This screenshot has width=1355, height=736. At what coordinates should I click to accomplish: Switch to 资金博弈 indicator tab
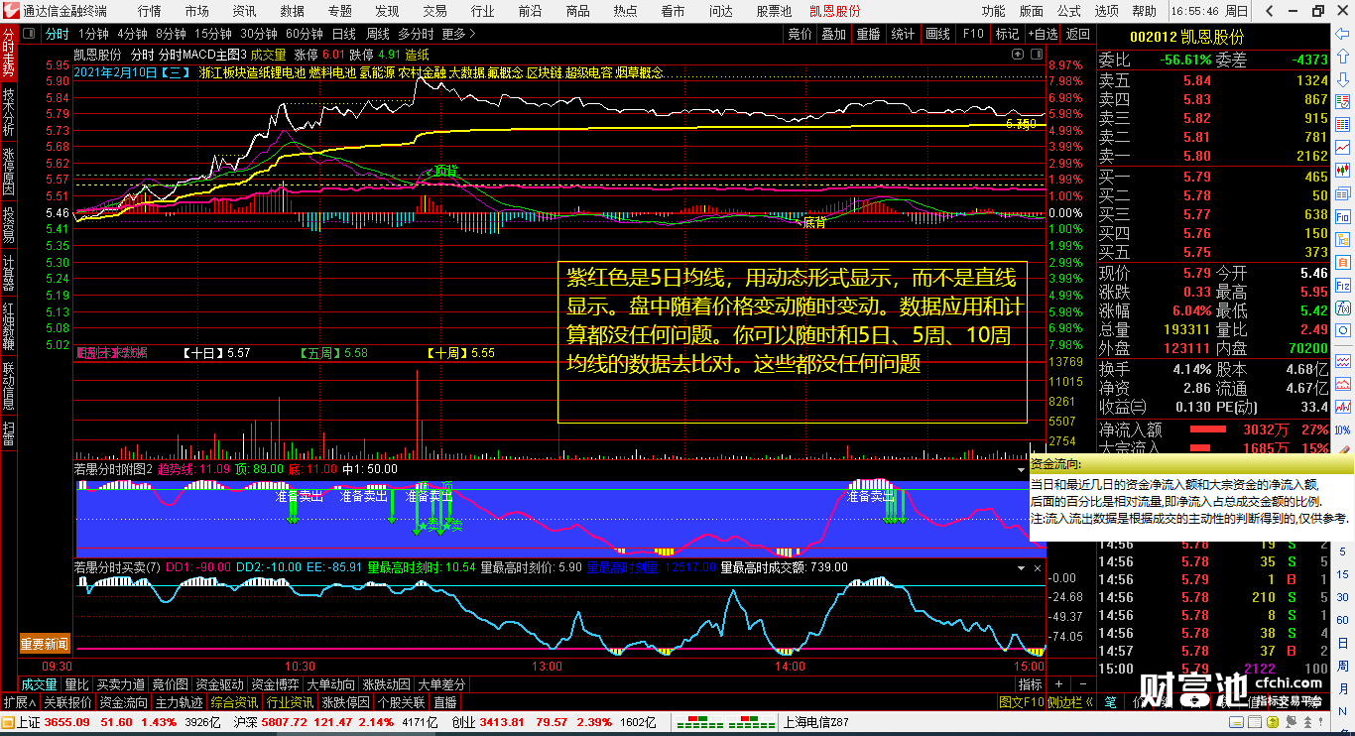pos(276,683)
